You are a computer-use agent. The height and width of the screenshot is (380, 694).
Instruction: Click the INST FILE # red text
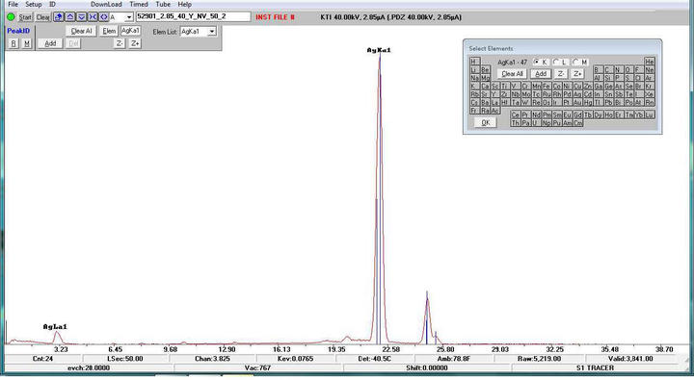[275, 17]
